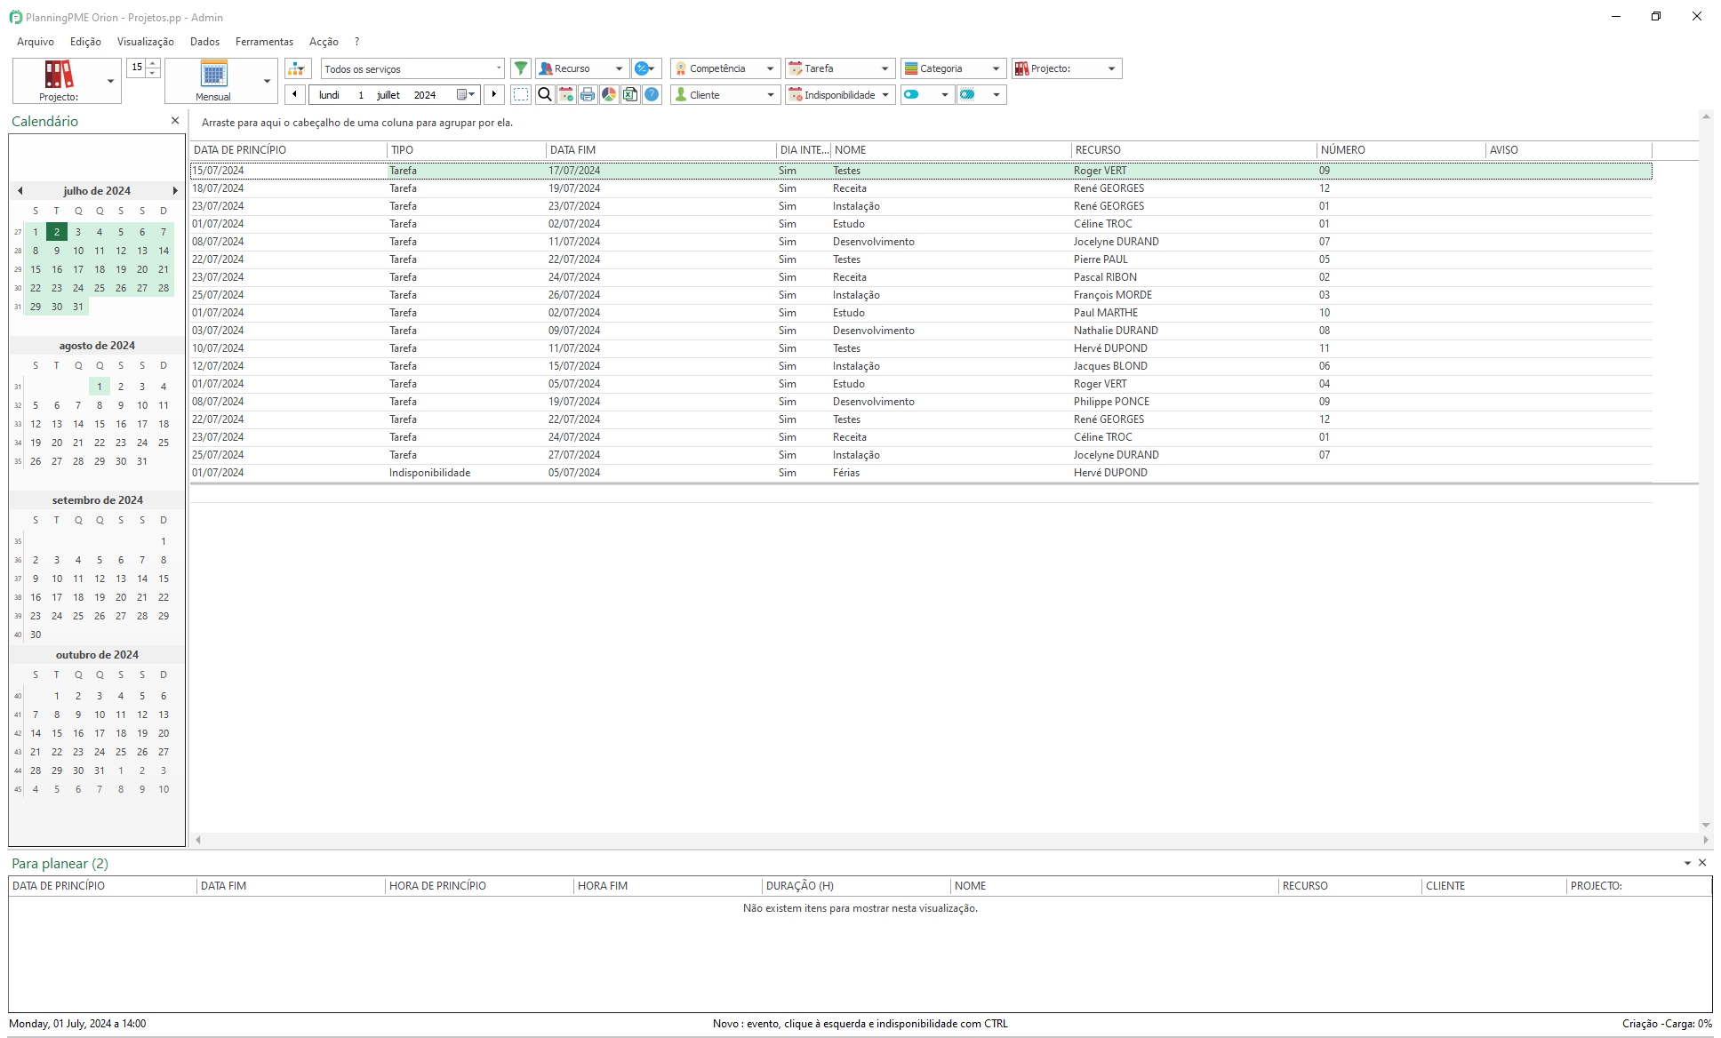Open the Edição menu
Viewport: 1721px width, 1038px height.
(85, 42)
